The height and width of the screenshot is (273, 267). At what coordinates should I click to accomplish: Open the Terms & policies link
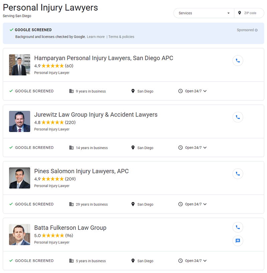121,37
